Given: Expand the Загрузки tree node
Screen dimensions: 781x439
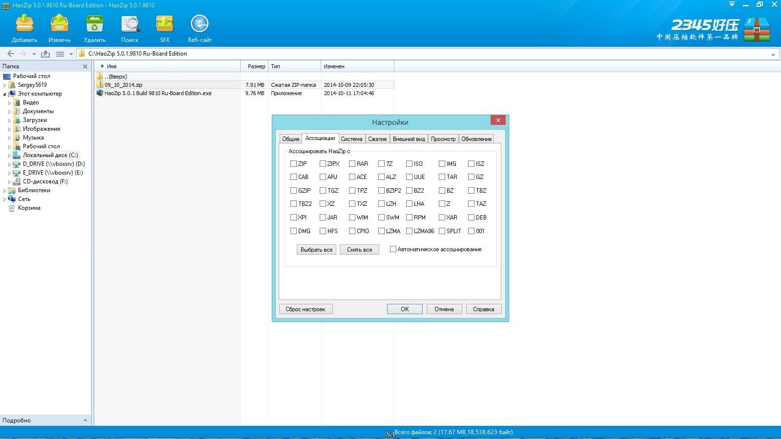Looking at the screenshot, I should pos(9,120).
